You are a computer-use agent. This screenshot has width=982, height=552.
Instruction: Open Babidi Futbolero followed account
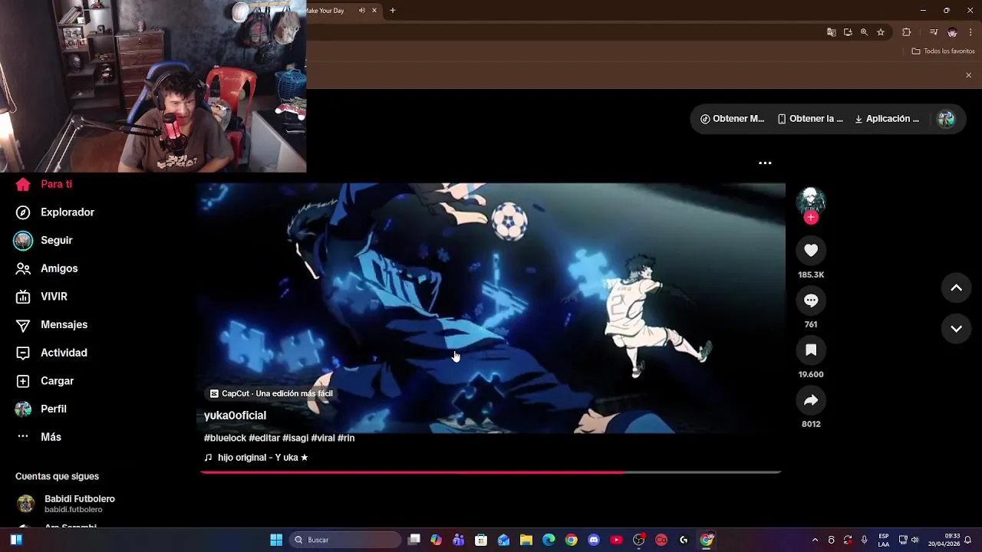(x=65, y=504)
